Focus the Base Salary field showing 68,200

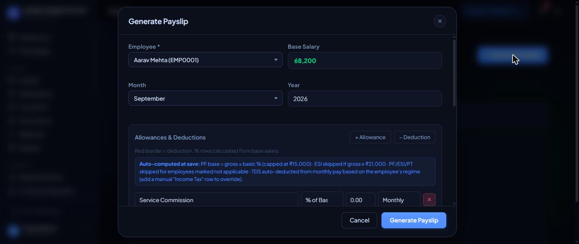tap(365, 60)
